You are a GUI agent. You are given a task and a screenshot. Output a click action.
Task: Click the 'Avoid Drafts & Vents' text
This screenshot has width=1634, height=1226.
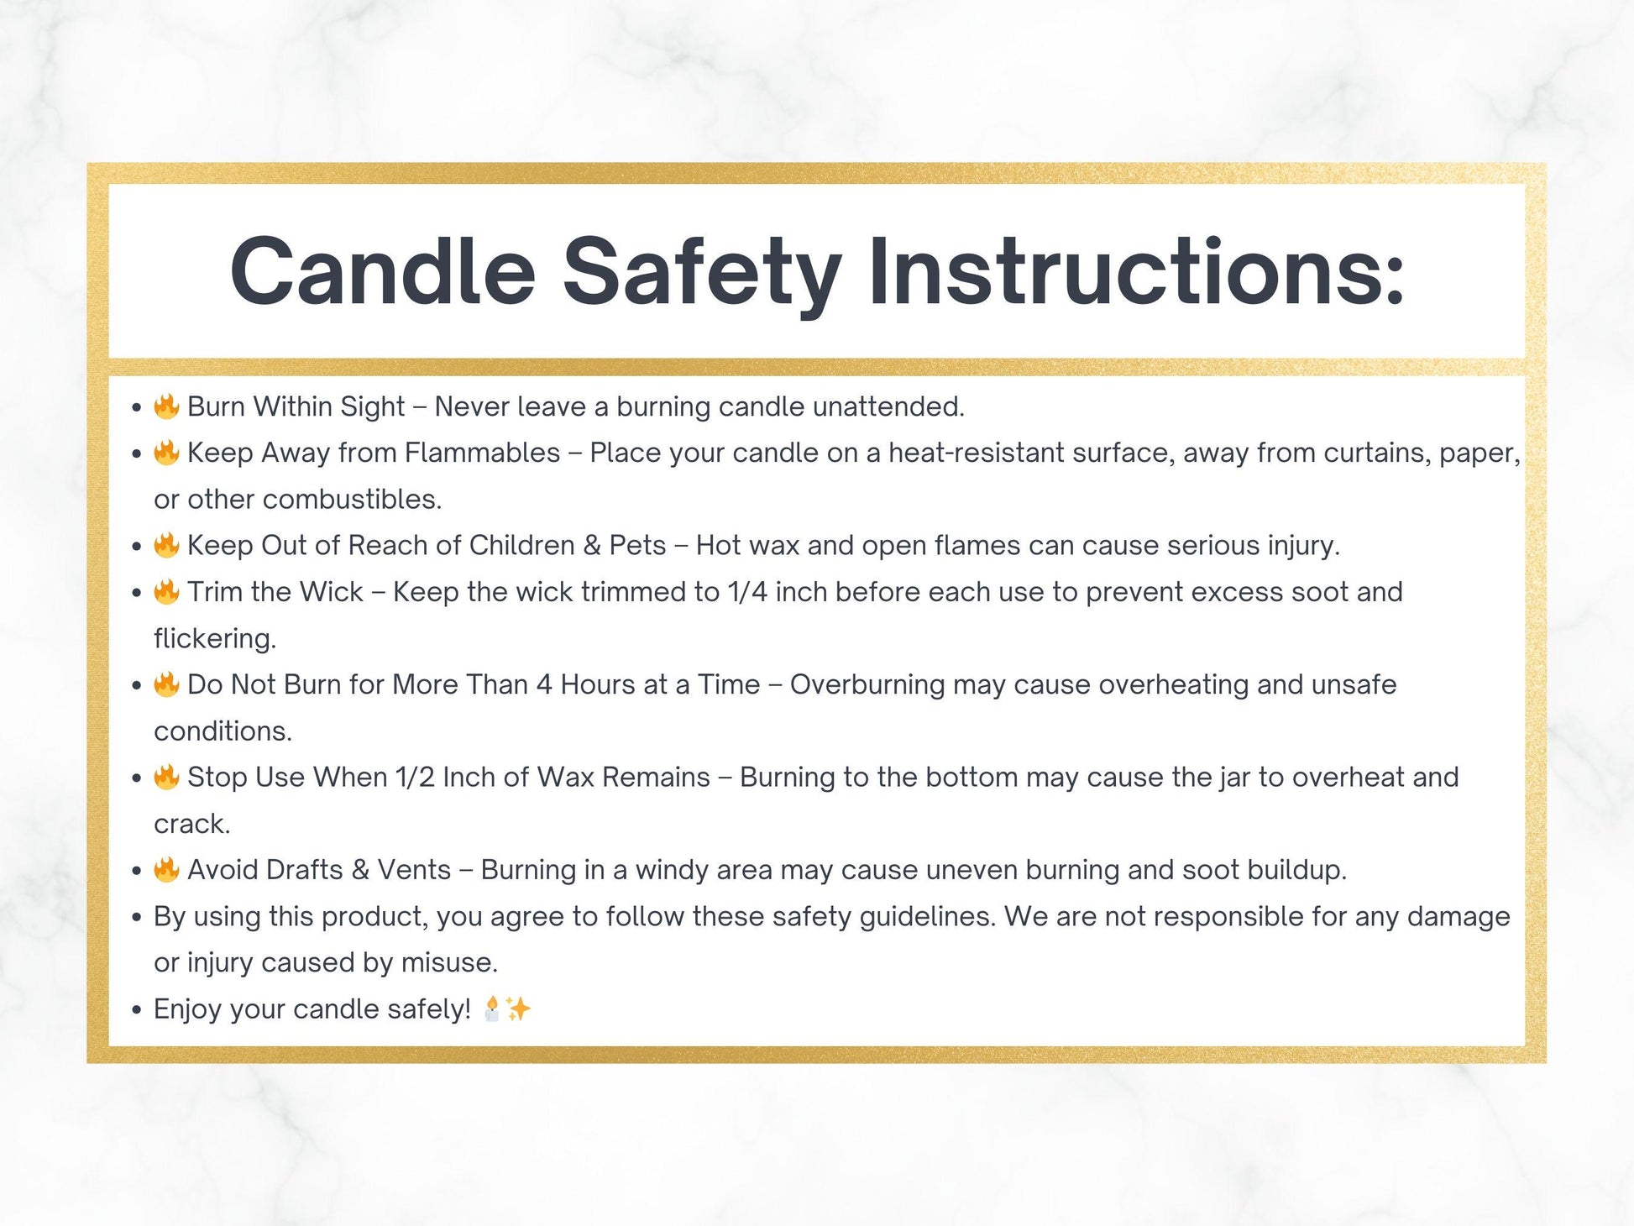click(x=319, y=870)
